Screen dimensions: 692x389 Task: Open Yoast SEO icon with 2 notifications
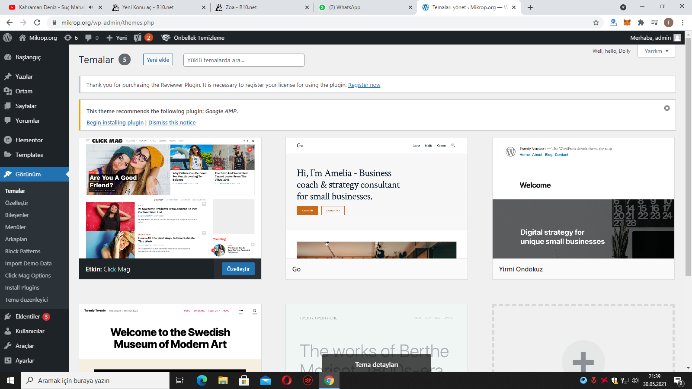click(x=143, y=38)
